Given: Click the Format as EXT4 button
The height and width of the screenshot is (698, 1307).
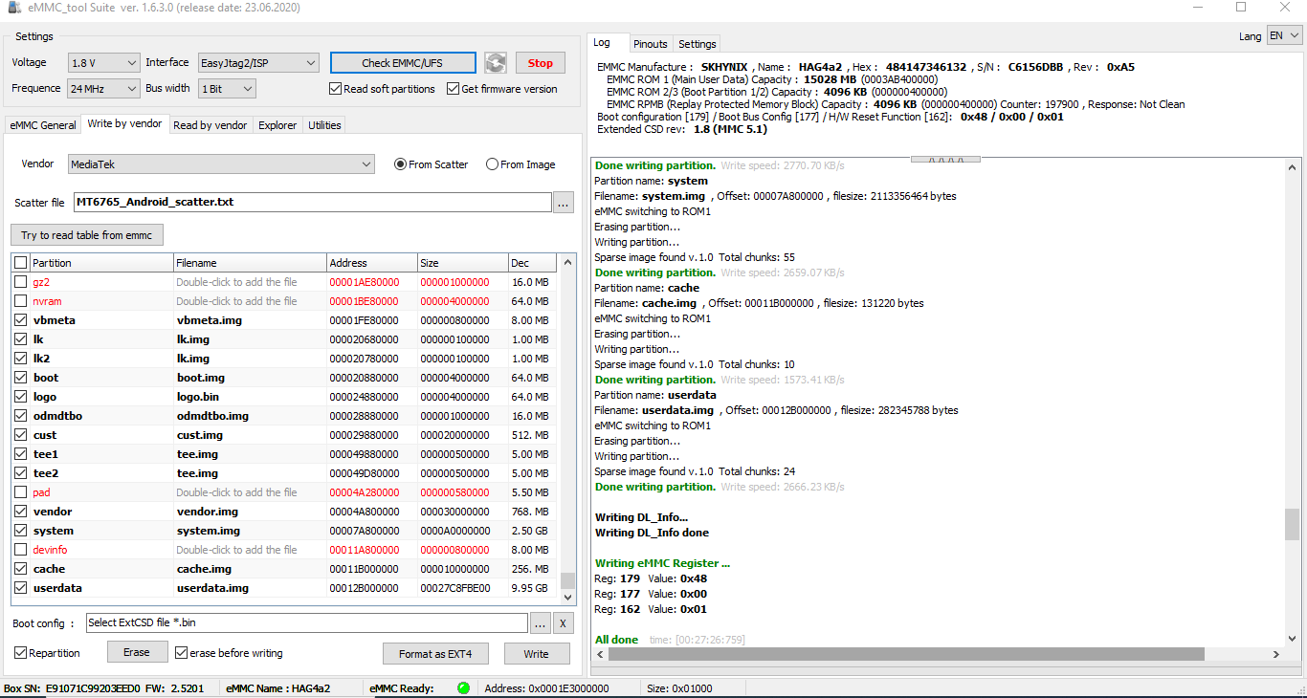Looking at the screenshot, I should (435, 654).
